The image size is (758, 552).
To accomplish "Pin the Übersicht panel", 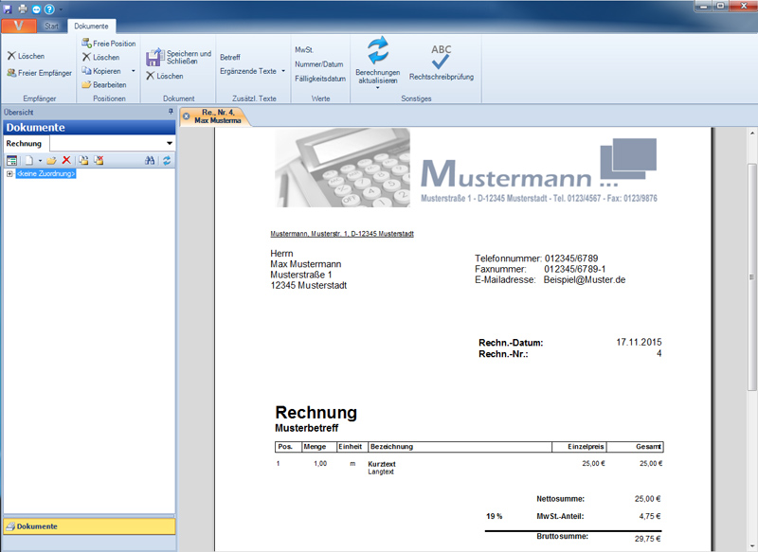I will point(171,112).
